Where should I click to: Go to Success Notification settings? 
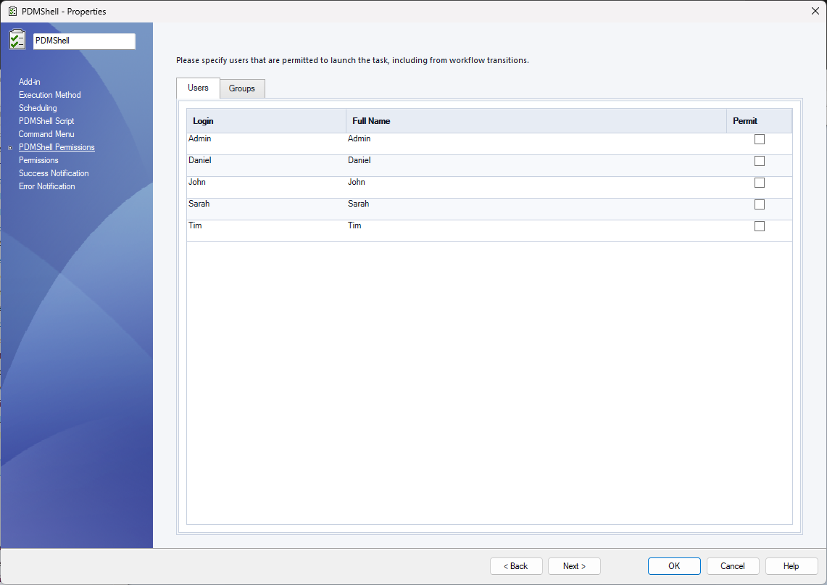coord(54,173)
